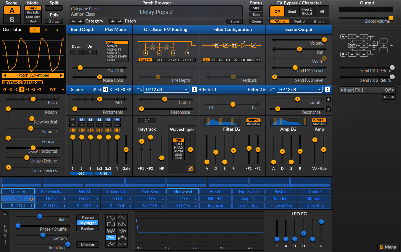401x252 pixels.
Task: Click the resonance link icon for Filter 2
Action: click(328, 109)
